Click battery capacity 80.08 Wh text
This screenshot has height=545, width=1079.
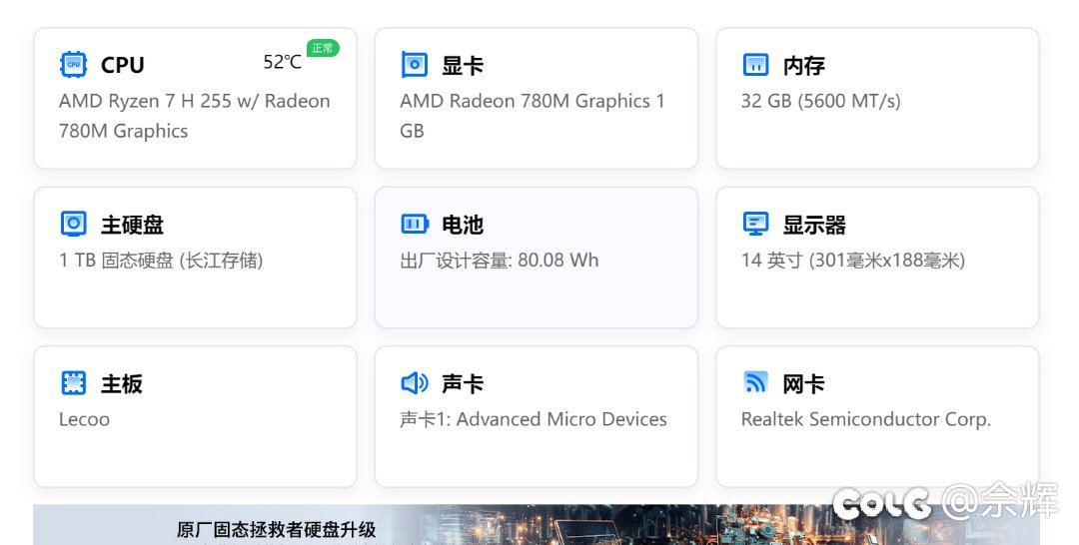(499, 261)
